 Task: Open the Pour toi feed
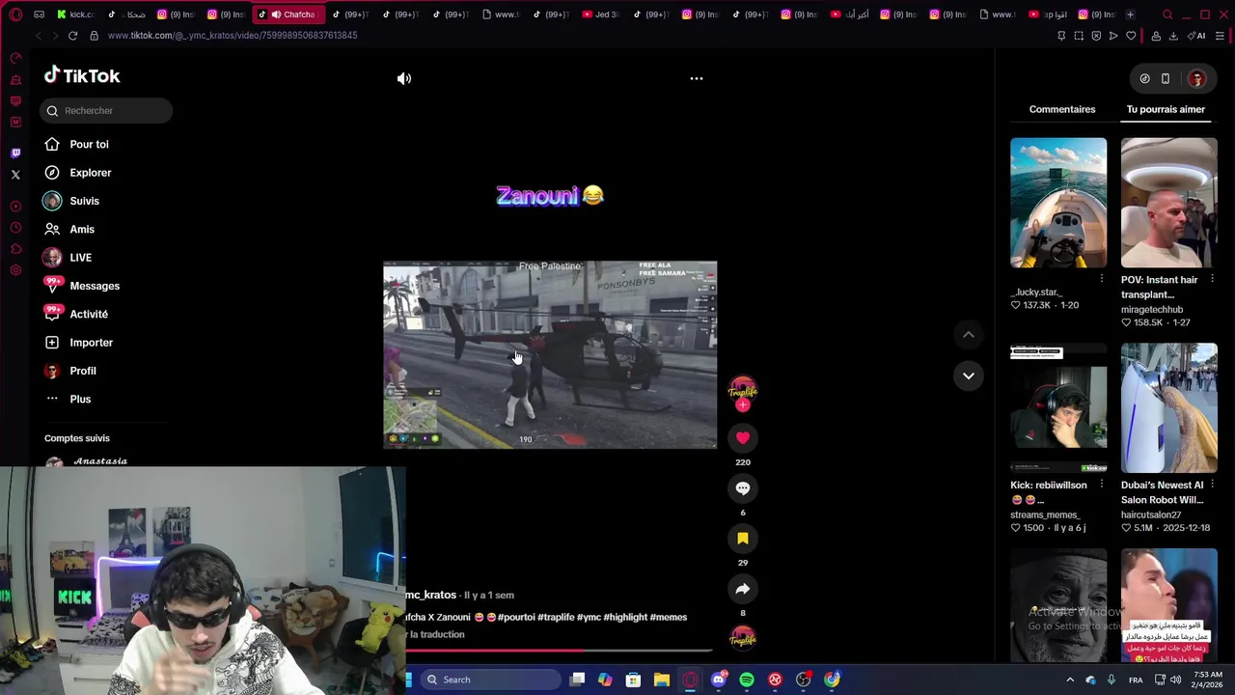pos(89,144)
